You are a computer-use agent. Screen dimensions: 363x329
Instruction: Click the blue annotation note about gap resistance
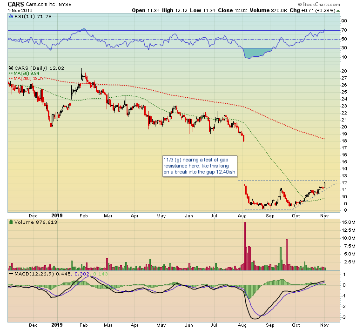point(200,166)
